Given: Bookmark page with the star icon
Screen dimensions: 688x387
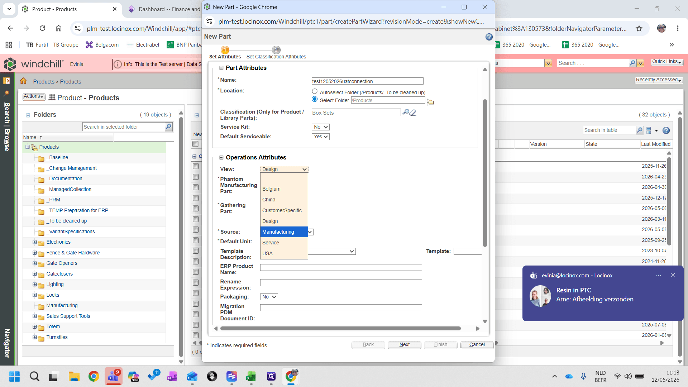Looking at the screenshot, I should [x=639, y=29].
